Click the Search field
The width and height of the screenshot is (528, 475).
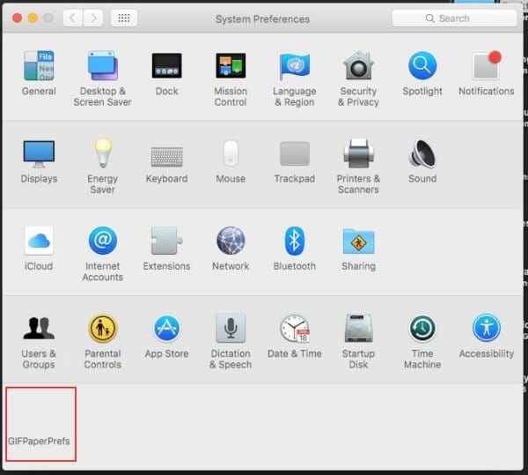tap(454, 19)
